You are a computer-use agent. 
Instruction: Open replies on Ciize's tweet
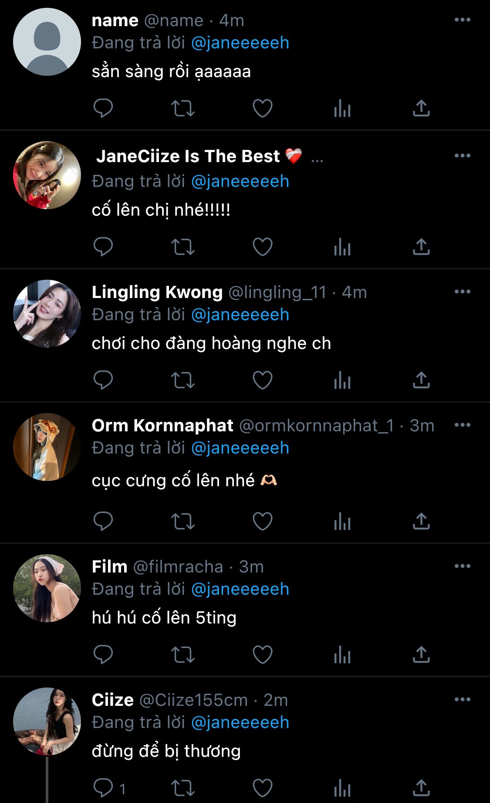(103, 788)
